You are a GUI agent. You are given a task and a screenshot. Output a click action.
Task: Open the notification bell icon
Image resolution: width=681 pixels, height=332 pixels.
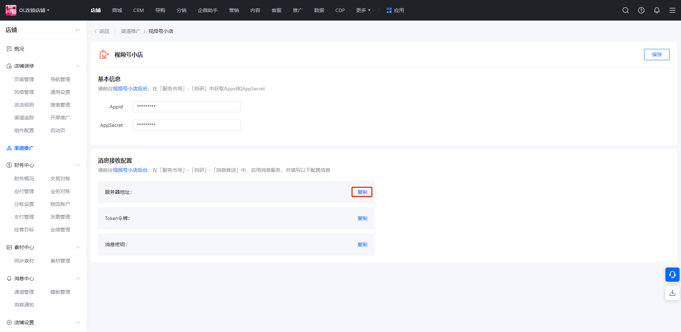click(657, 10)
